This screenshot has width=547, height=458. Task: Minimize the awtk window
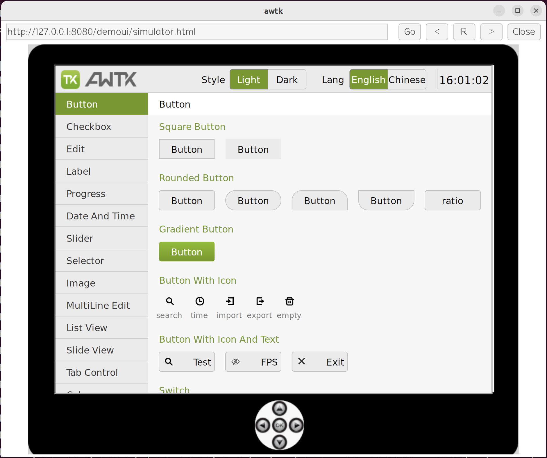pos(499,11)
